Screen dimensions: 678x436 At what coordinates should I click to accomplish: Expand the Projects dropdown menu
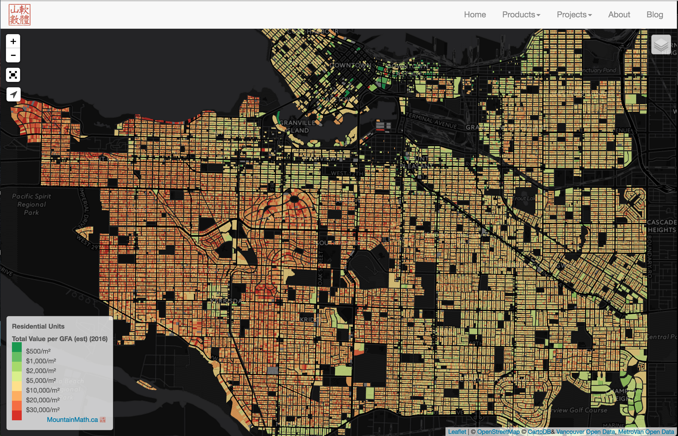574,15
